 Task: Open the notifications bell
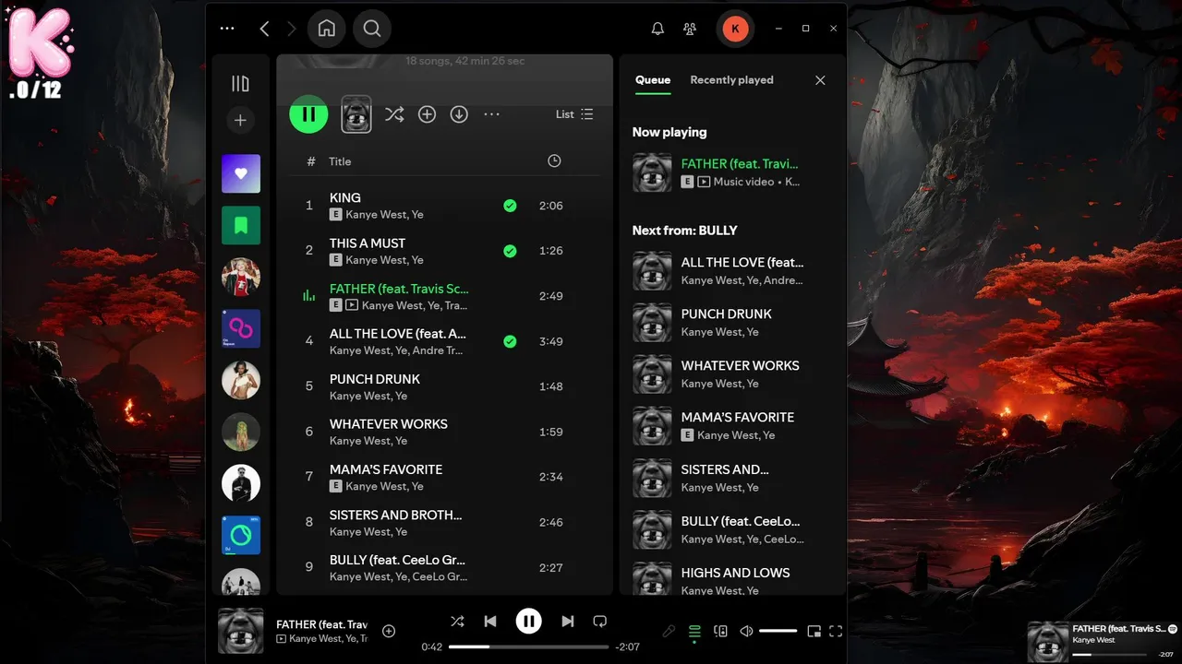click(x=657, y=29)
